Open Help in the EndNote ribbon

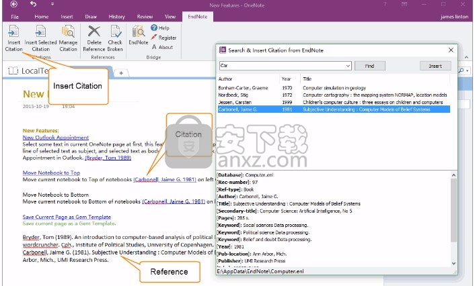(x=160, y=28)
